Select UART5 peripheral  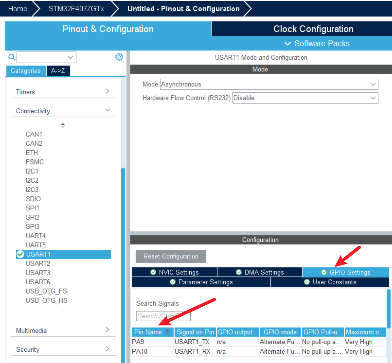(x=36, y=245)
